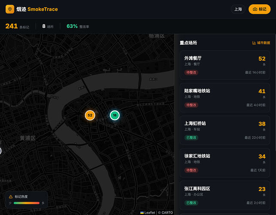This screenshot has width=276, height=215.
Task: Click the chart icon beside 城市数据
Action: (x=254, y=43)
